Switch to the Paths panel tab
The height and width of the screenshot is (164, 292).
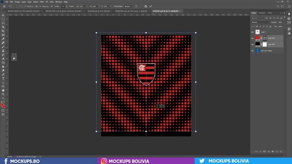tap(270, 13)
